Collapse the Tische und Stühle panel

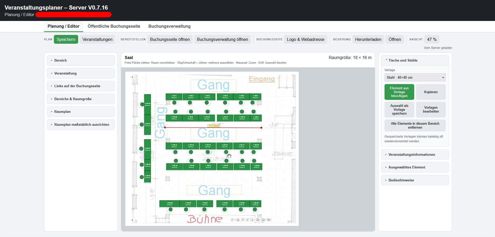click(415, 60)
